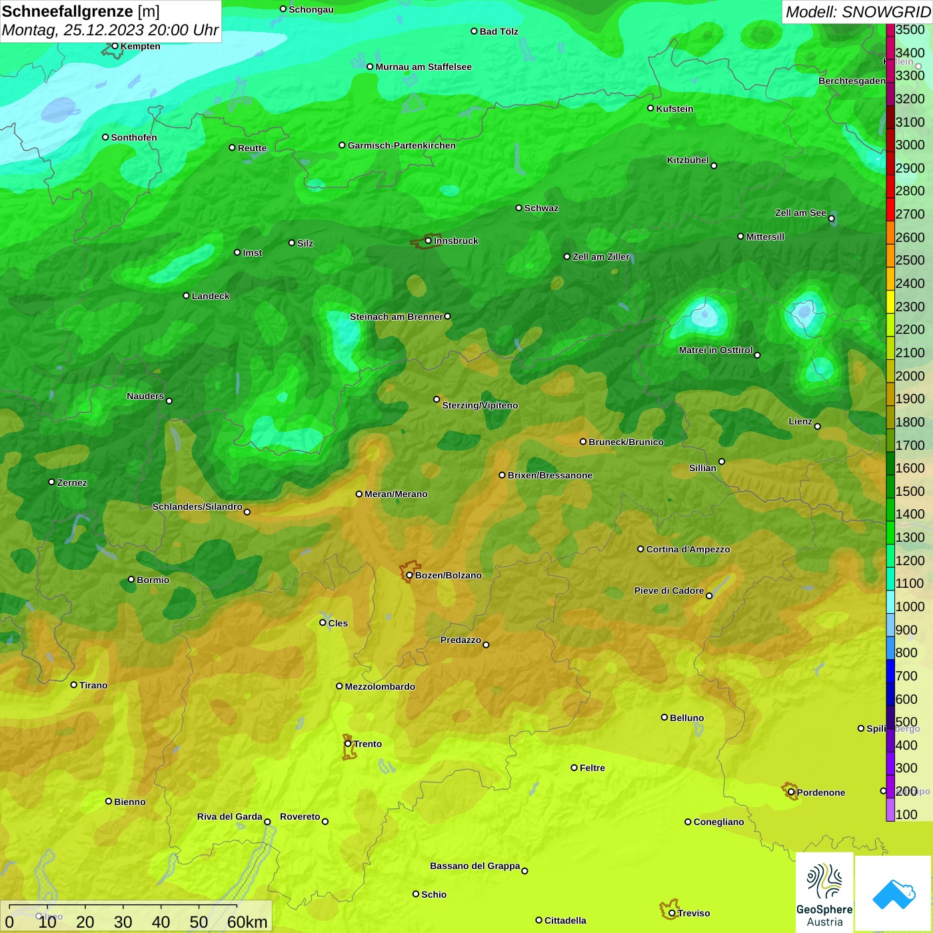
Task: Click the Bad Tölz location marker
Action: click(474, 31)
